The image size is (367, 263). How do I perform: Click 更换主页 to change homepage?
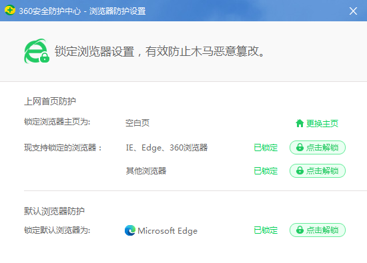pos(322,123)
